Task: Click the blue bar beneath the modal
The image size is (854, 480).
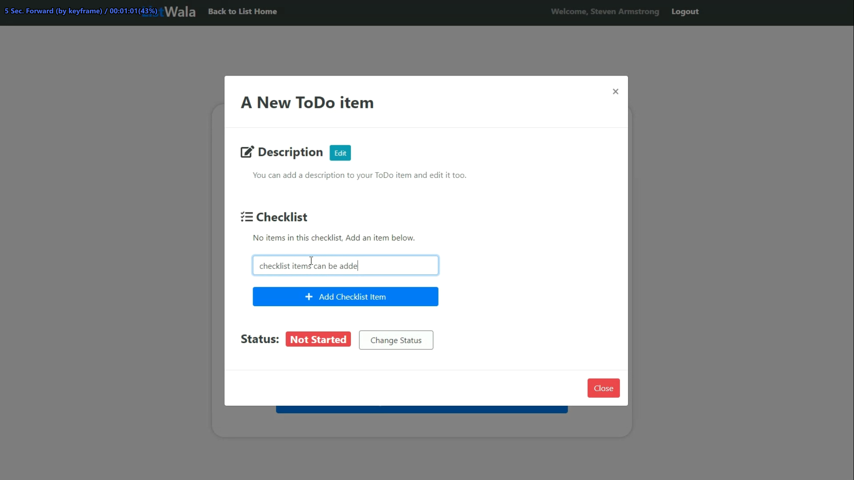Action: click(421, 409)
